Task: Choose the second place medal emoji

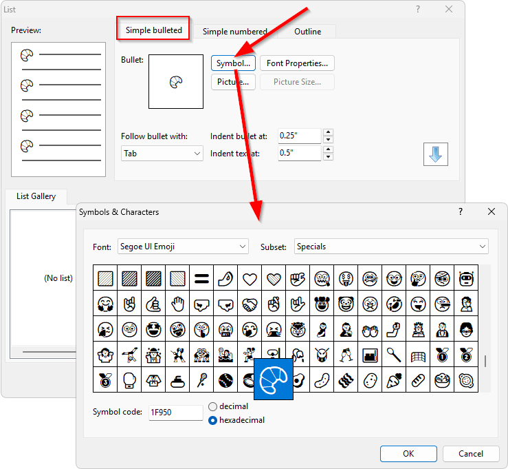Action: point(466,355)
